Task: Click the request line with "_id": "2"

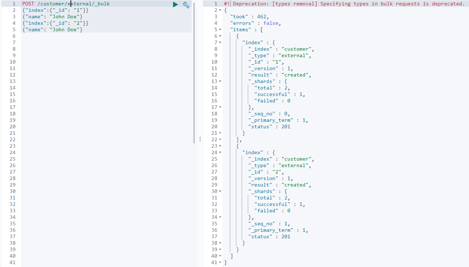Action: click(55, 23)
